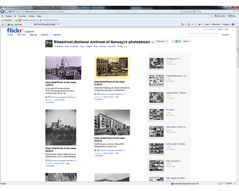Start the Slideshow

(162, 41)
